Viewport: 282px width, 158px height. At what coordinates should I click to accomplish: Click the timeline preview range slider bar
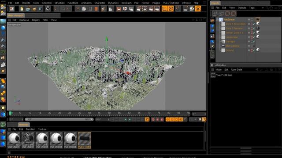click(x=59, y=119)
